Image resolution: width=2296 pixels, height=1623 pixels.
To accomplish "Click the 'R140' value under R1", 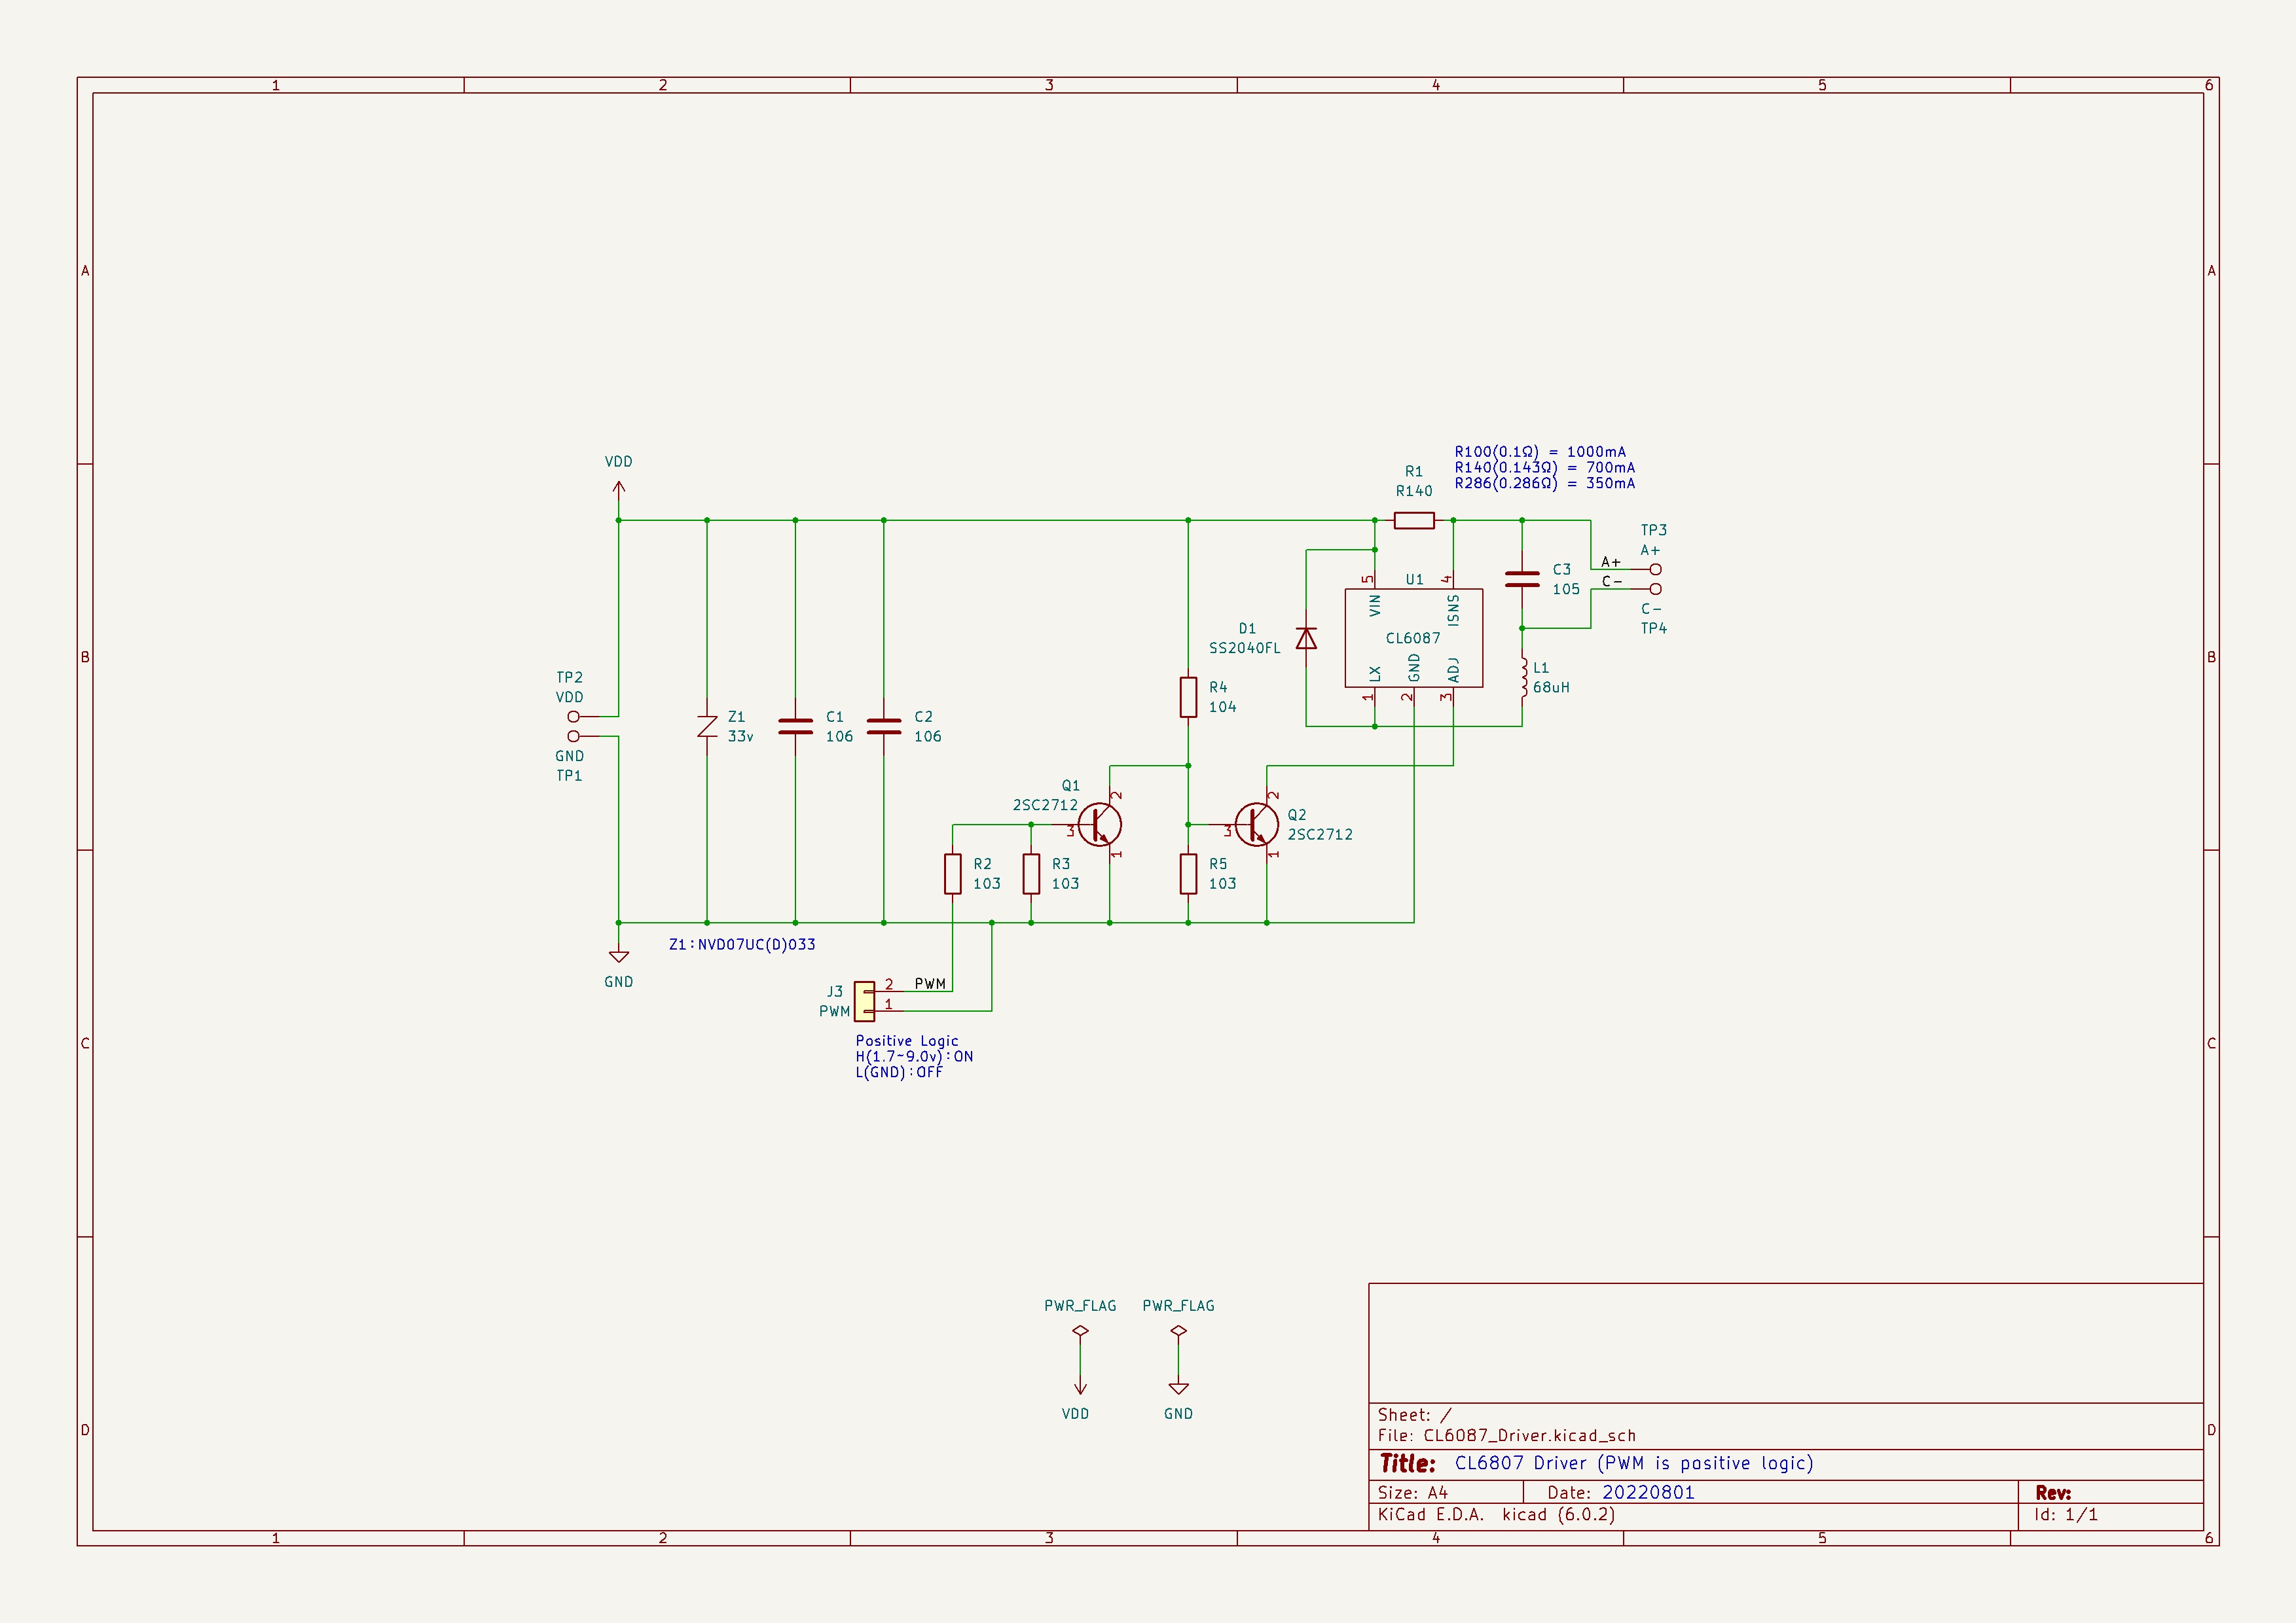I will click(x=1414, y=491).
